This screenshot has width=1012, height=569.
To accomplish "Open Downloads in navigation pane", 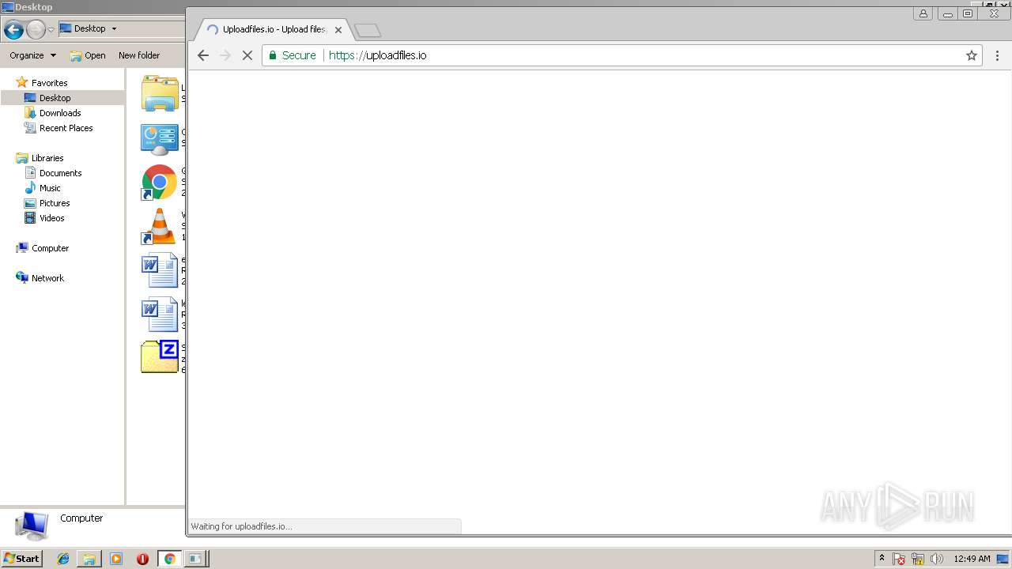I will tap(60, 113).
